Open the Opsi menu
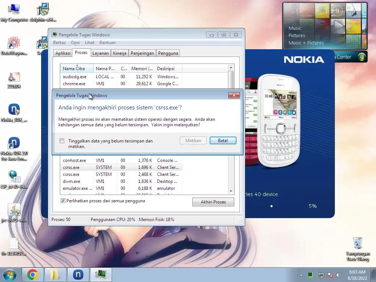This screenshot has height=282, width=376. point(75,43)
